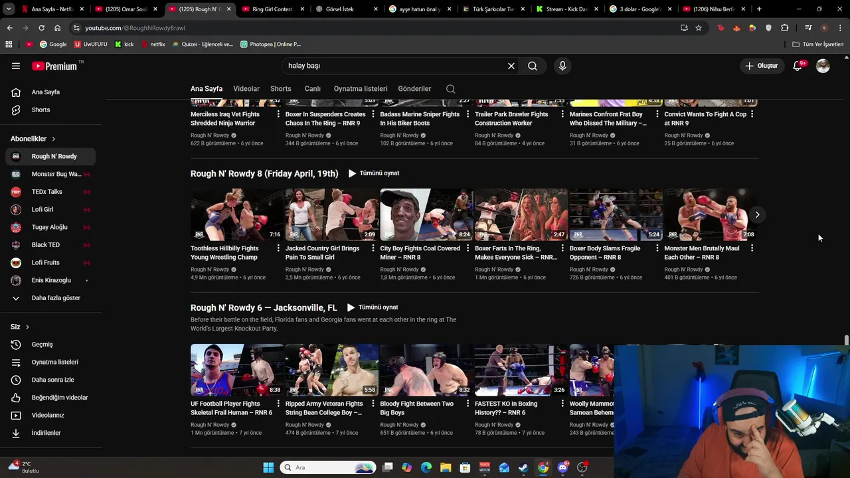Play all of Rough N' Rowdy 8 playlist
850x478 pixels.
point(374,173)
